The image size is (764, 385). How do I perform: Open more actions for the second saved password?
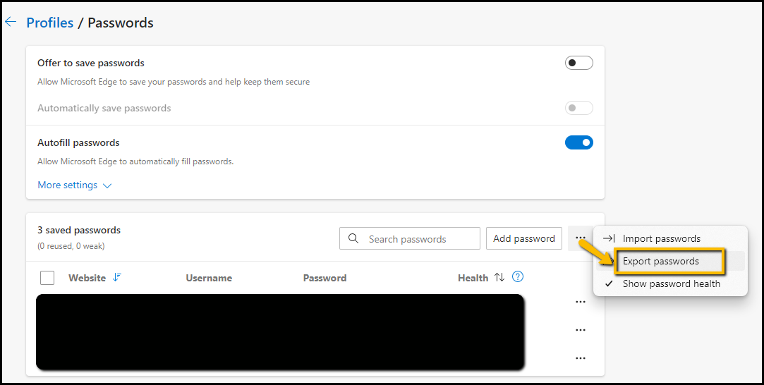[580, 330]
